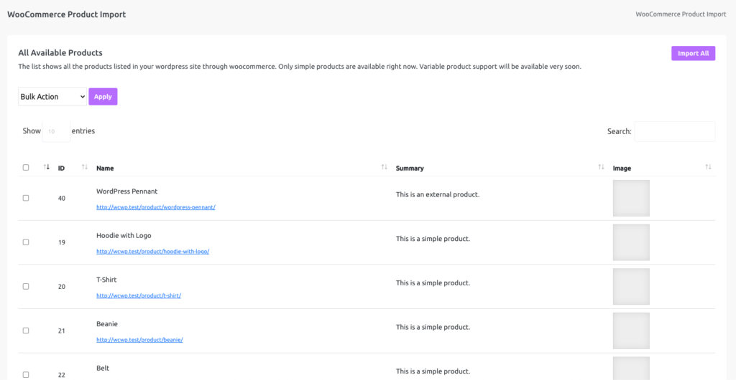Open the wordpress-pennant product link

point(156,207)
